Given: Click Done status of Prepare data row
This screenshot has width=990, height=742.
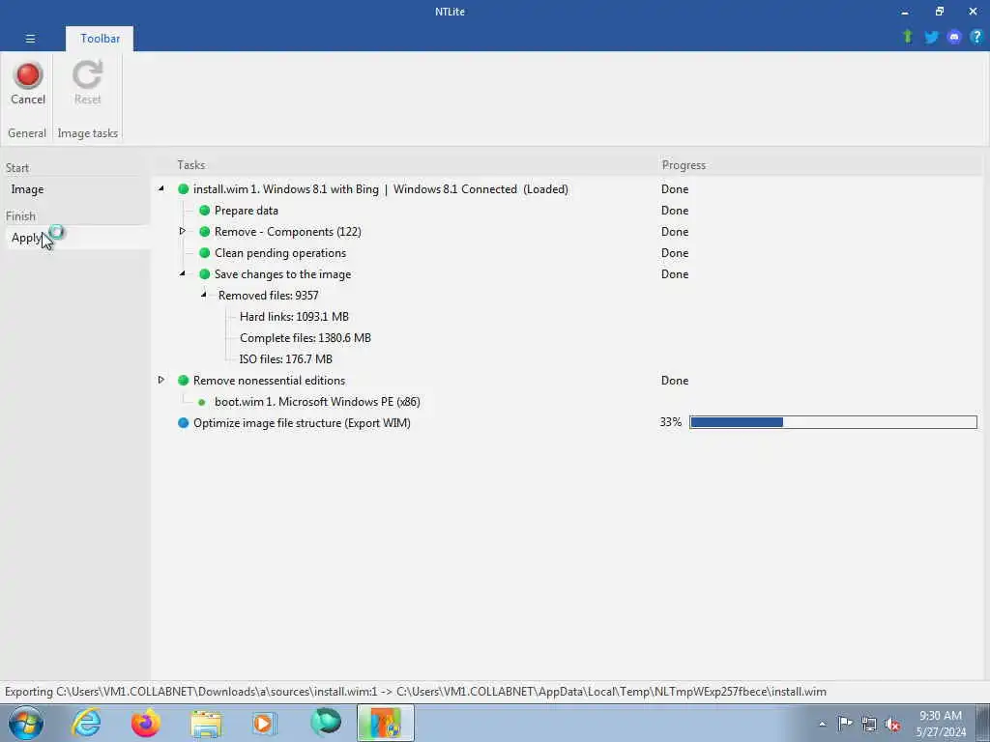Looking at the screenshot, I should point(675,210).
